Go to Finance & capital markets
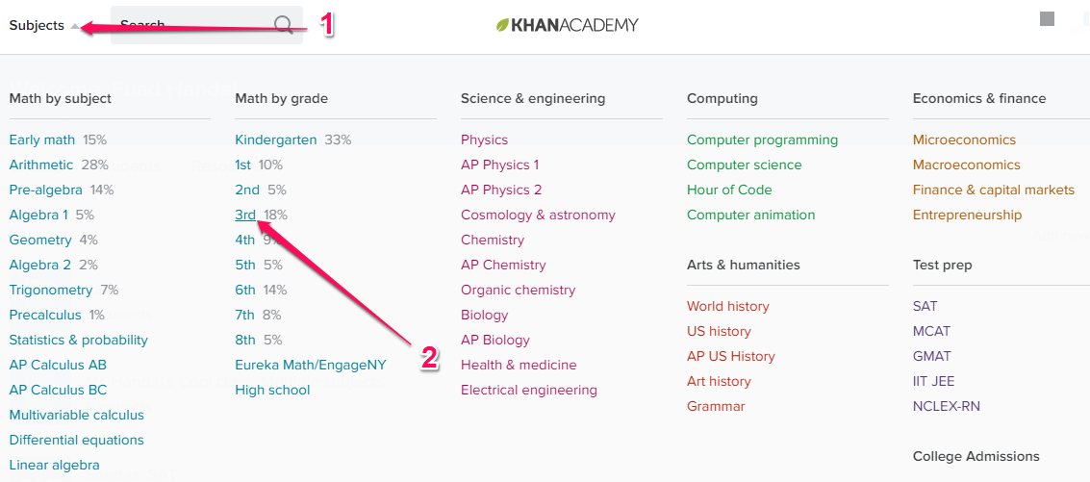This screenshot has width=1090, height=482. 993,190
